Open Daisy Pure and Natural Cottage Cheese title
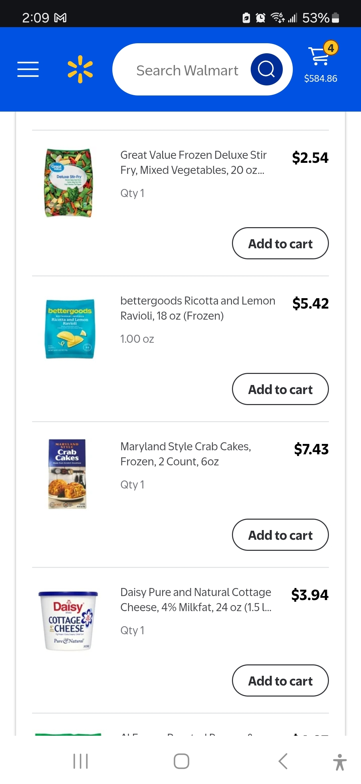 pyautogui.click(x=196, y=600)
